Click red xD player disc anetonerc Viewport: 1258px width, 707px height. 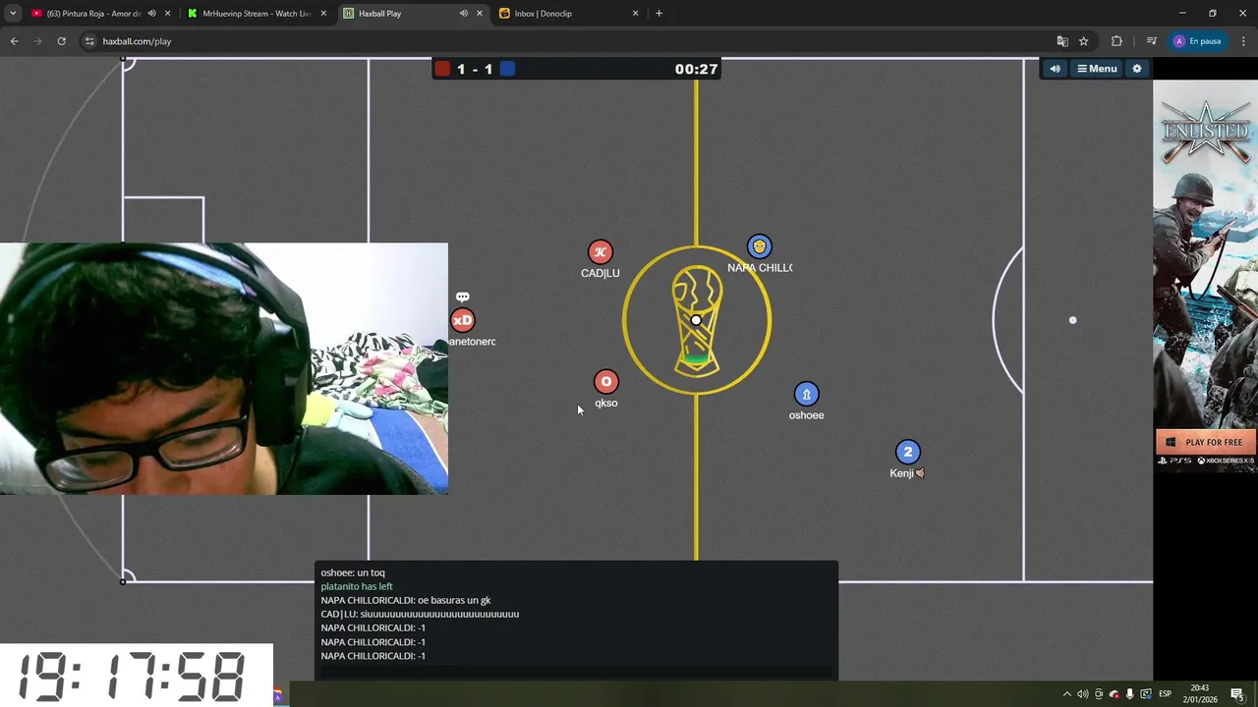pyautogui.click(x=462, y=320)
